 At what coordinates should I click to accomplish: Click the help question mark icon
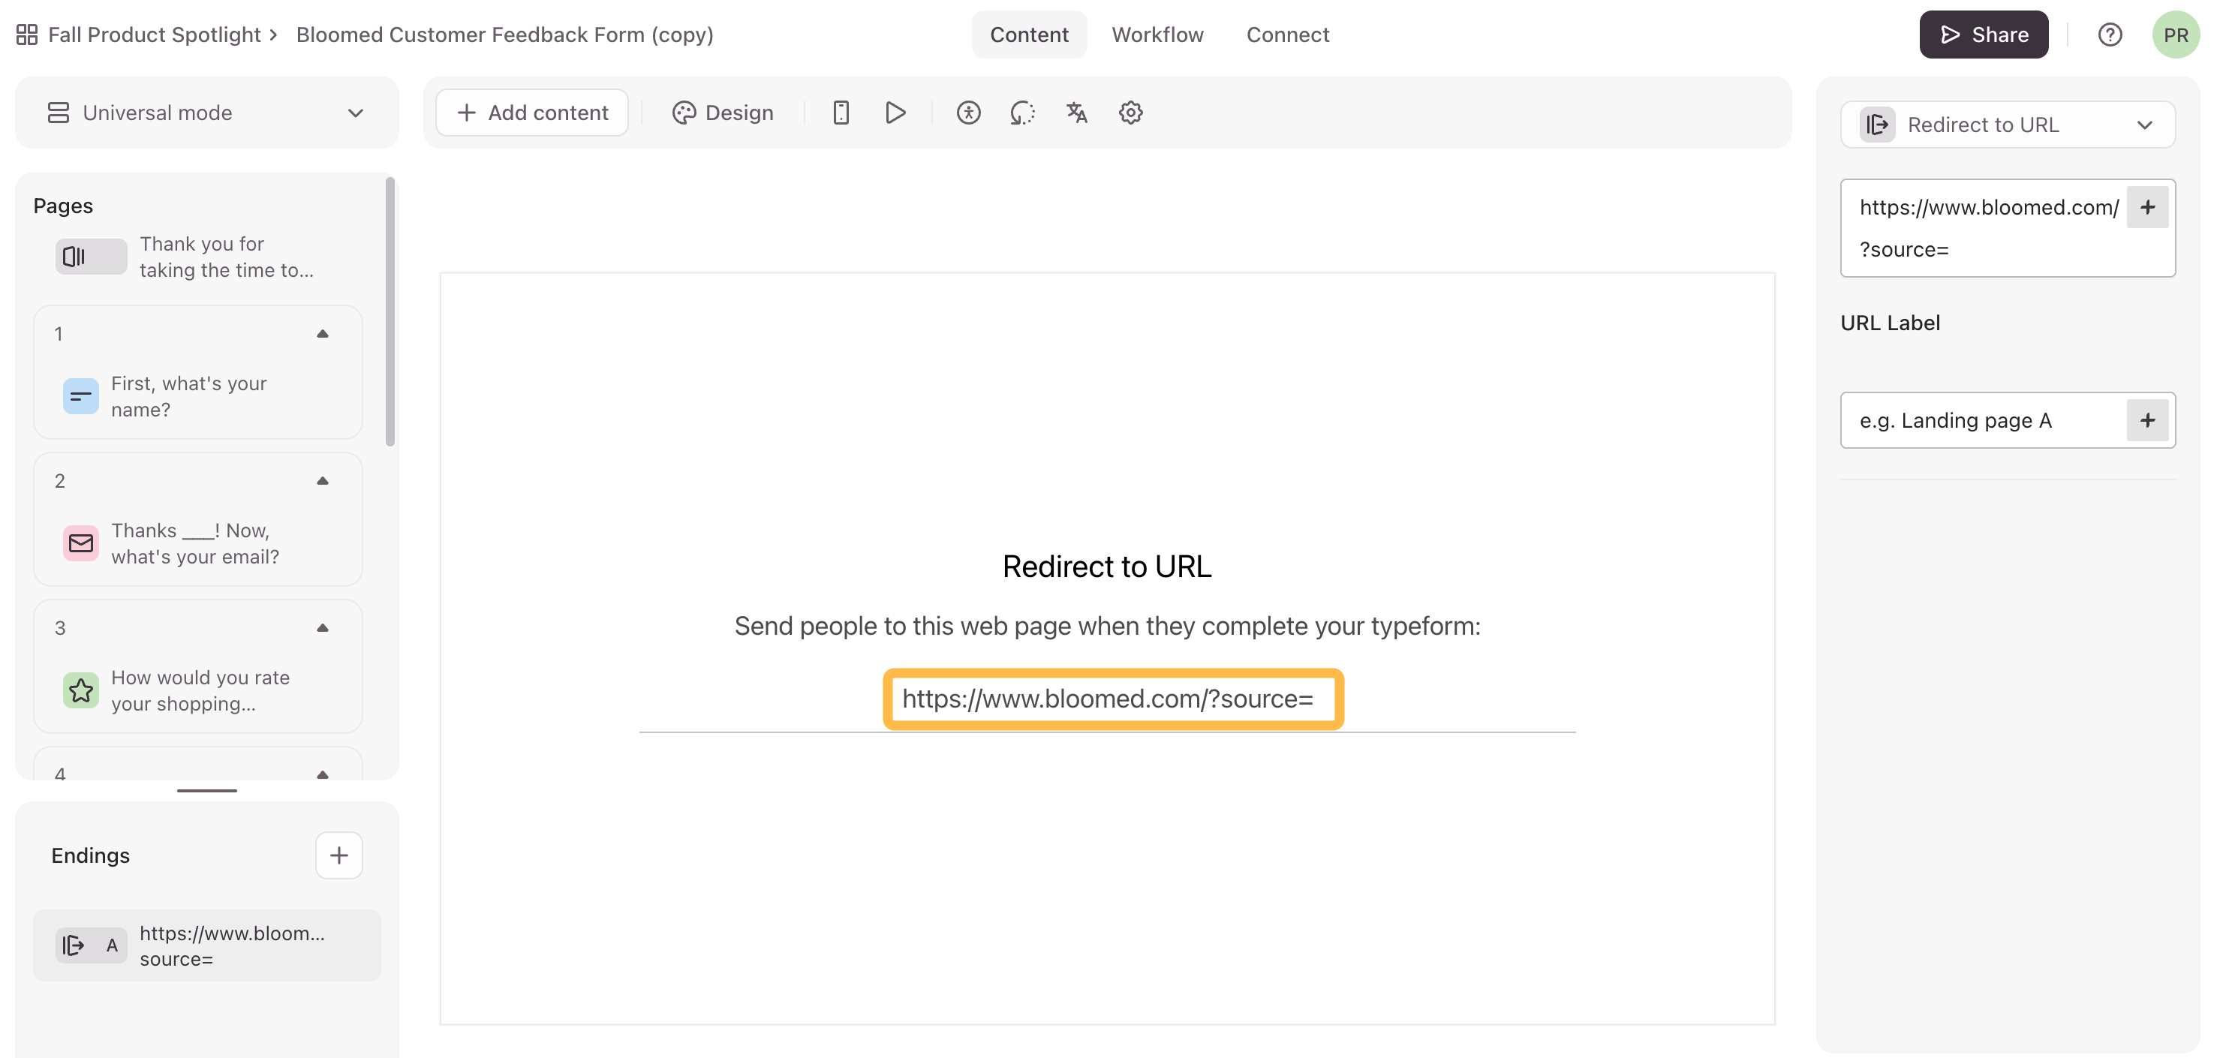coord(2110,35)
